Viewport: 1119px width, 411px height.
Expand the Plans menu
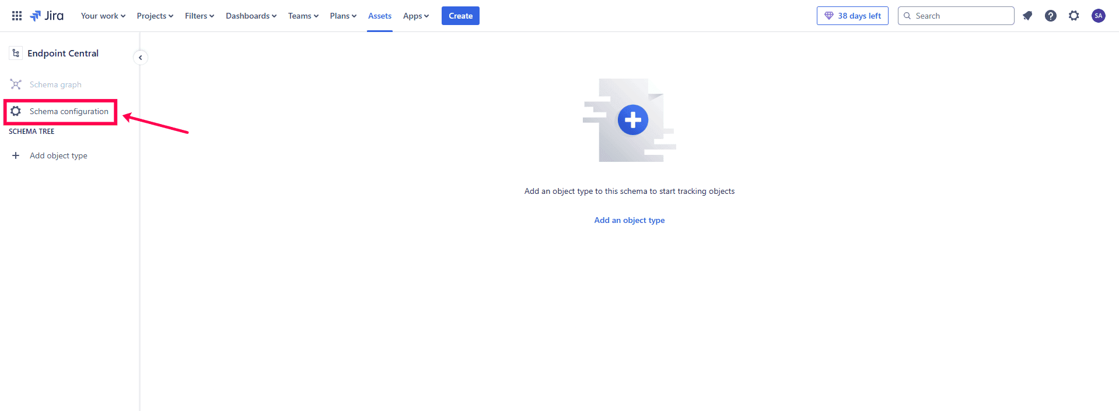pos(343,16)
